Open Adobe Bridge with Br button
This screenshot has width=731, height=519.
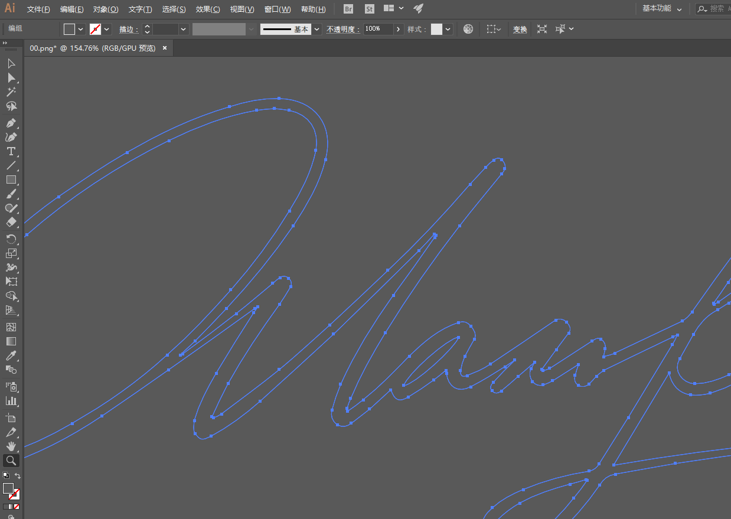[x=348, y=9]
